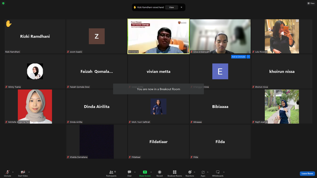317x178 pixels.
Task: Select Rayfi's garden photo tile
Action: click(282, 107)
